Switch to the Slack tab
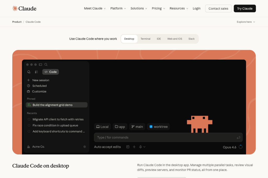Screen dimensions: 268x178 [191, 39]
